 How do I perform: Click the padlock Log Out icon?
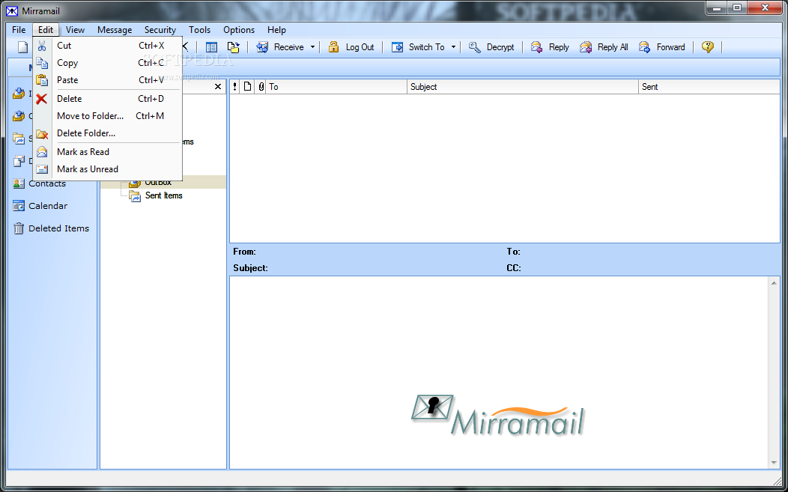[333, 47]
